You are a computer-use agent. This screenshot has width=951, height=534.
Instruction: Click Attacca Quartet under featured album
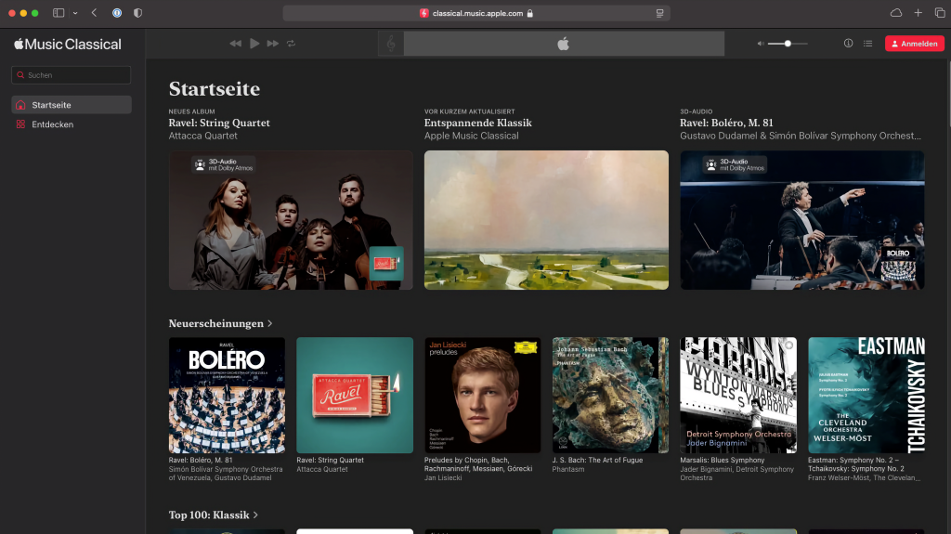[x=203, y=136]
